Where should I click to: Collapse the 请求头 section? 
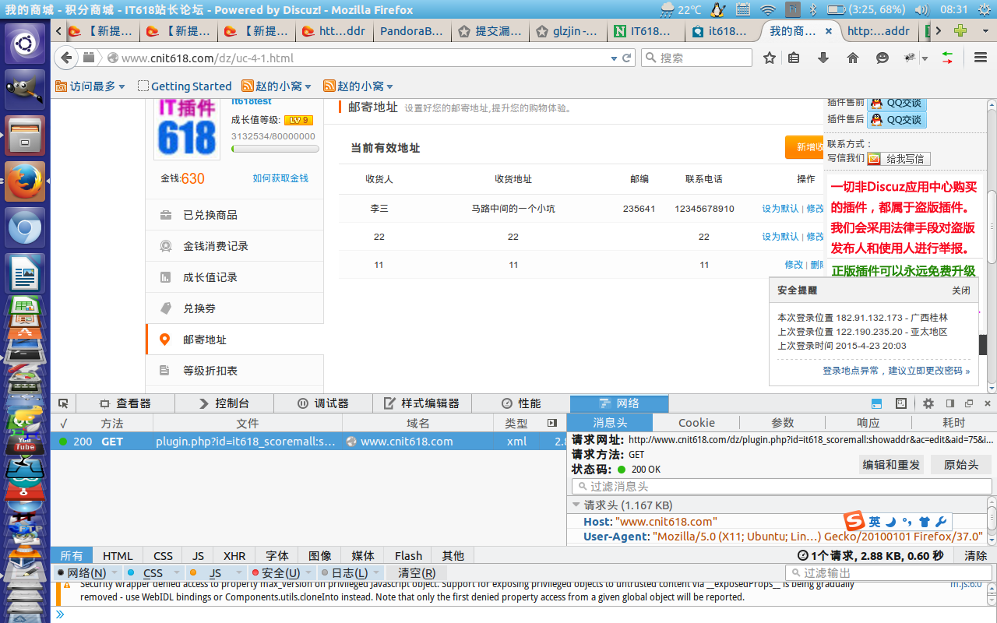[x=576, y=505]
